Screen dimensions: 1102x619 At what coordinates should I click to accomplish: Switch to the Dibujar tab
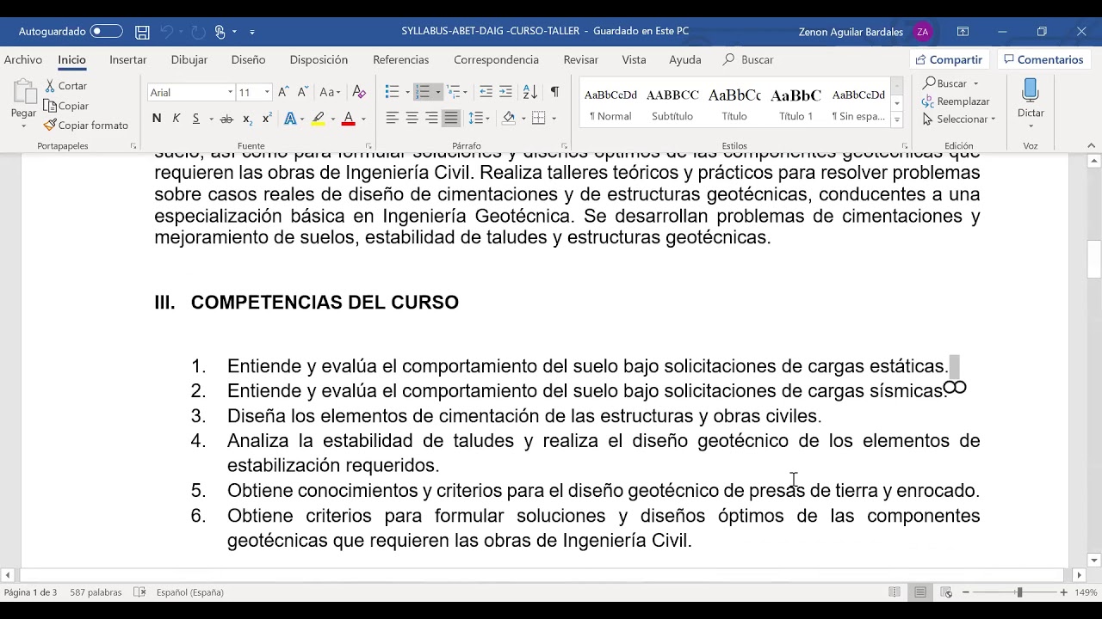189,59
